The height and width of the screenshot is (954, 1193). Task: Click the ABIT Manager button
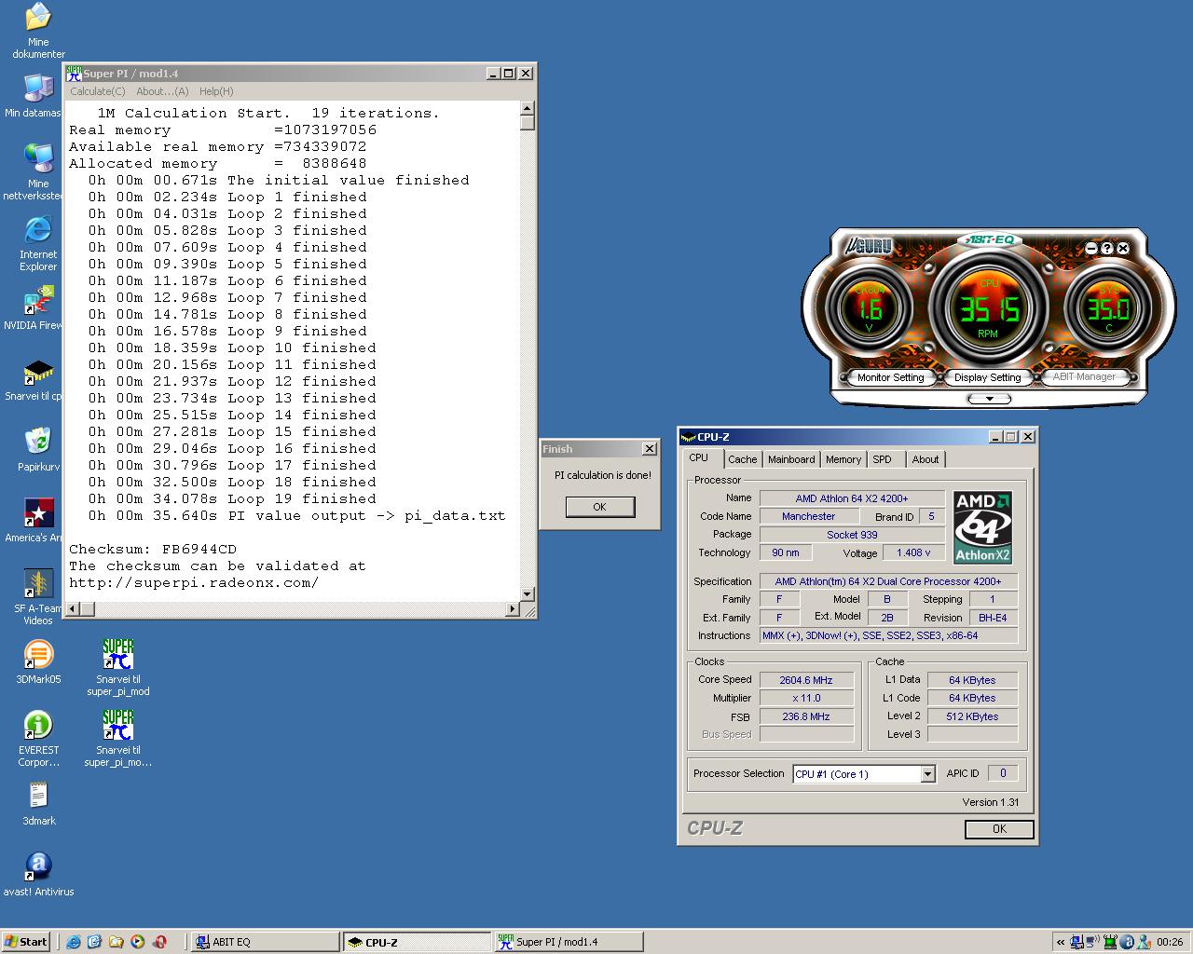[x=1084, y=376]
